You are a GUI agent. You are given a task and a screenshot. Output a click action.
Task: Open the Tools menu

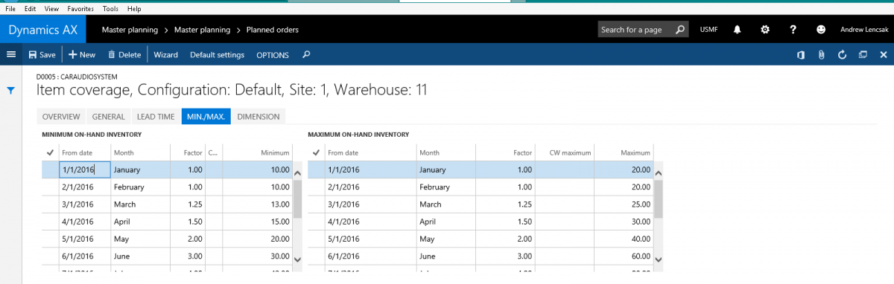(110, 8)
